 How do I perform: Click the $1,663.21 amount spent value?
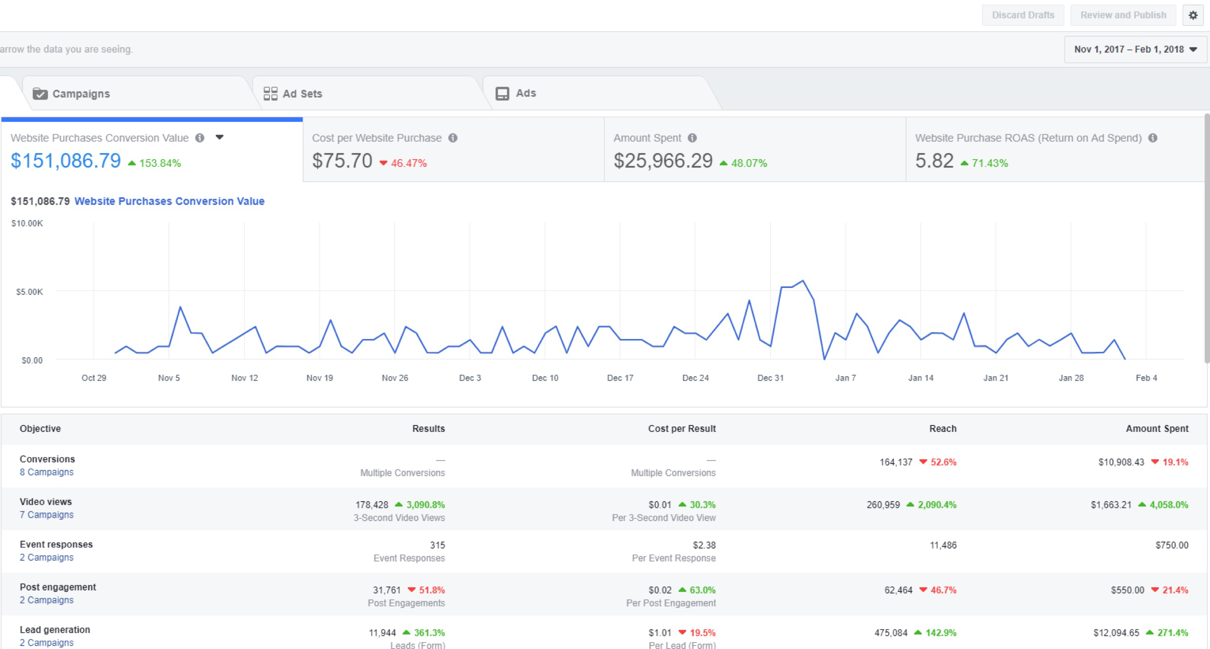click(1111, 505)
